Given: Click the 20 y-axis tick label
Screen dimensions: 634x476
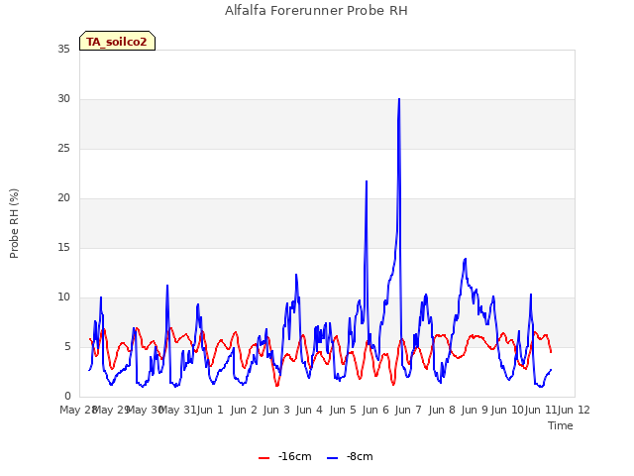Looking at the screenshot, I should 63,198.
